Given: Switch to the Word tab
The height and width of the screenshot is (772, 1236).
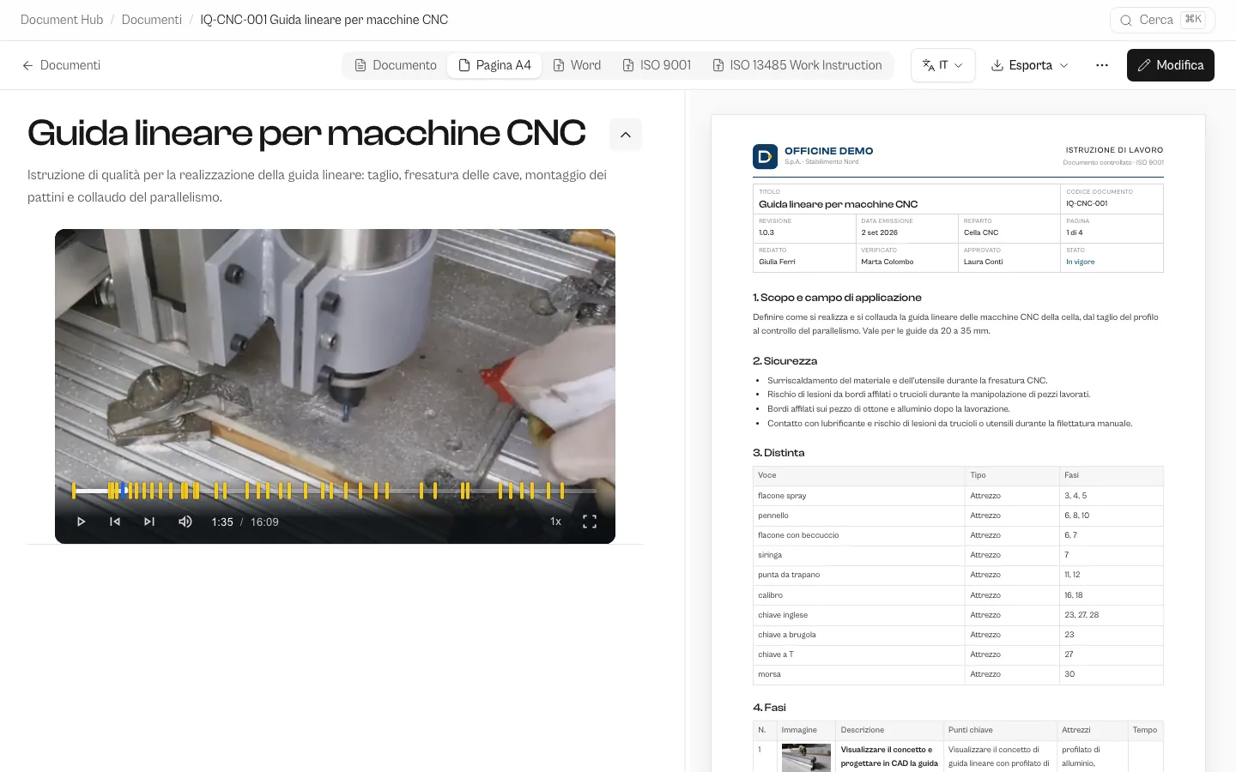Looking at the screenshot, I should coord(577,65).
